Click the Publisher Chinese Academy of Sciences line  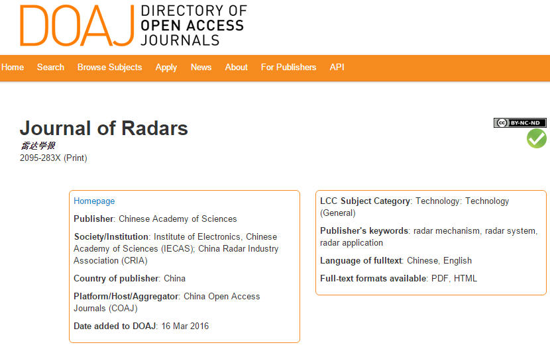point(155,219)
